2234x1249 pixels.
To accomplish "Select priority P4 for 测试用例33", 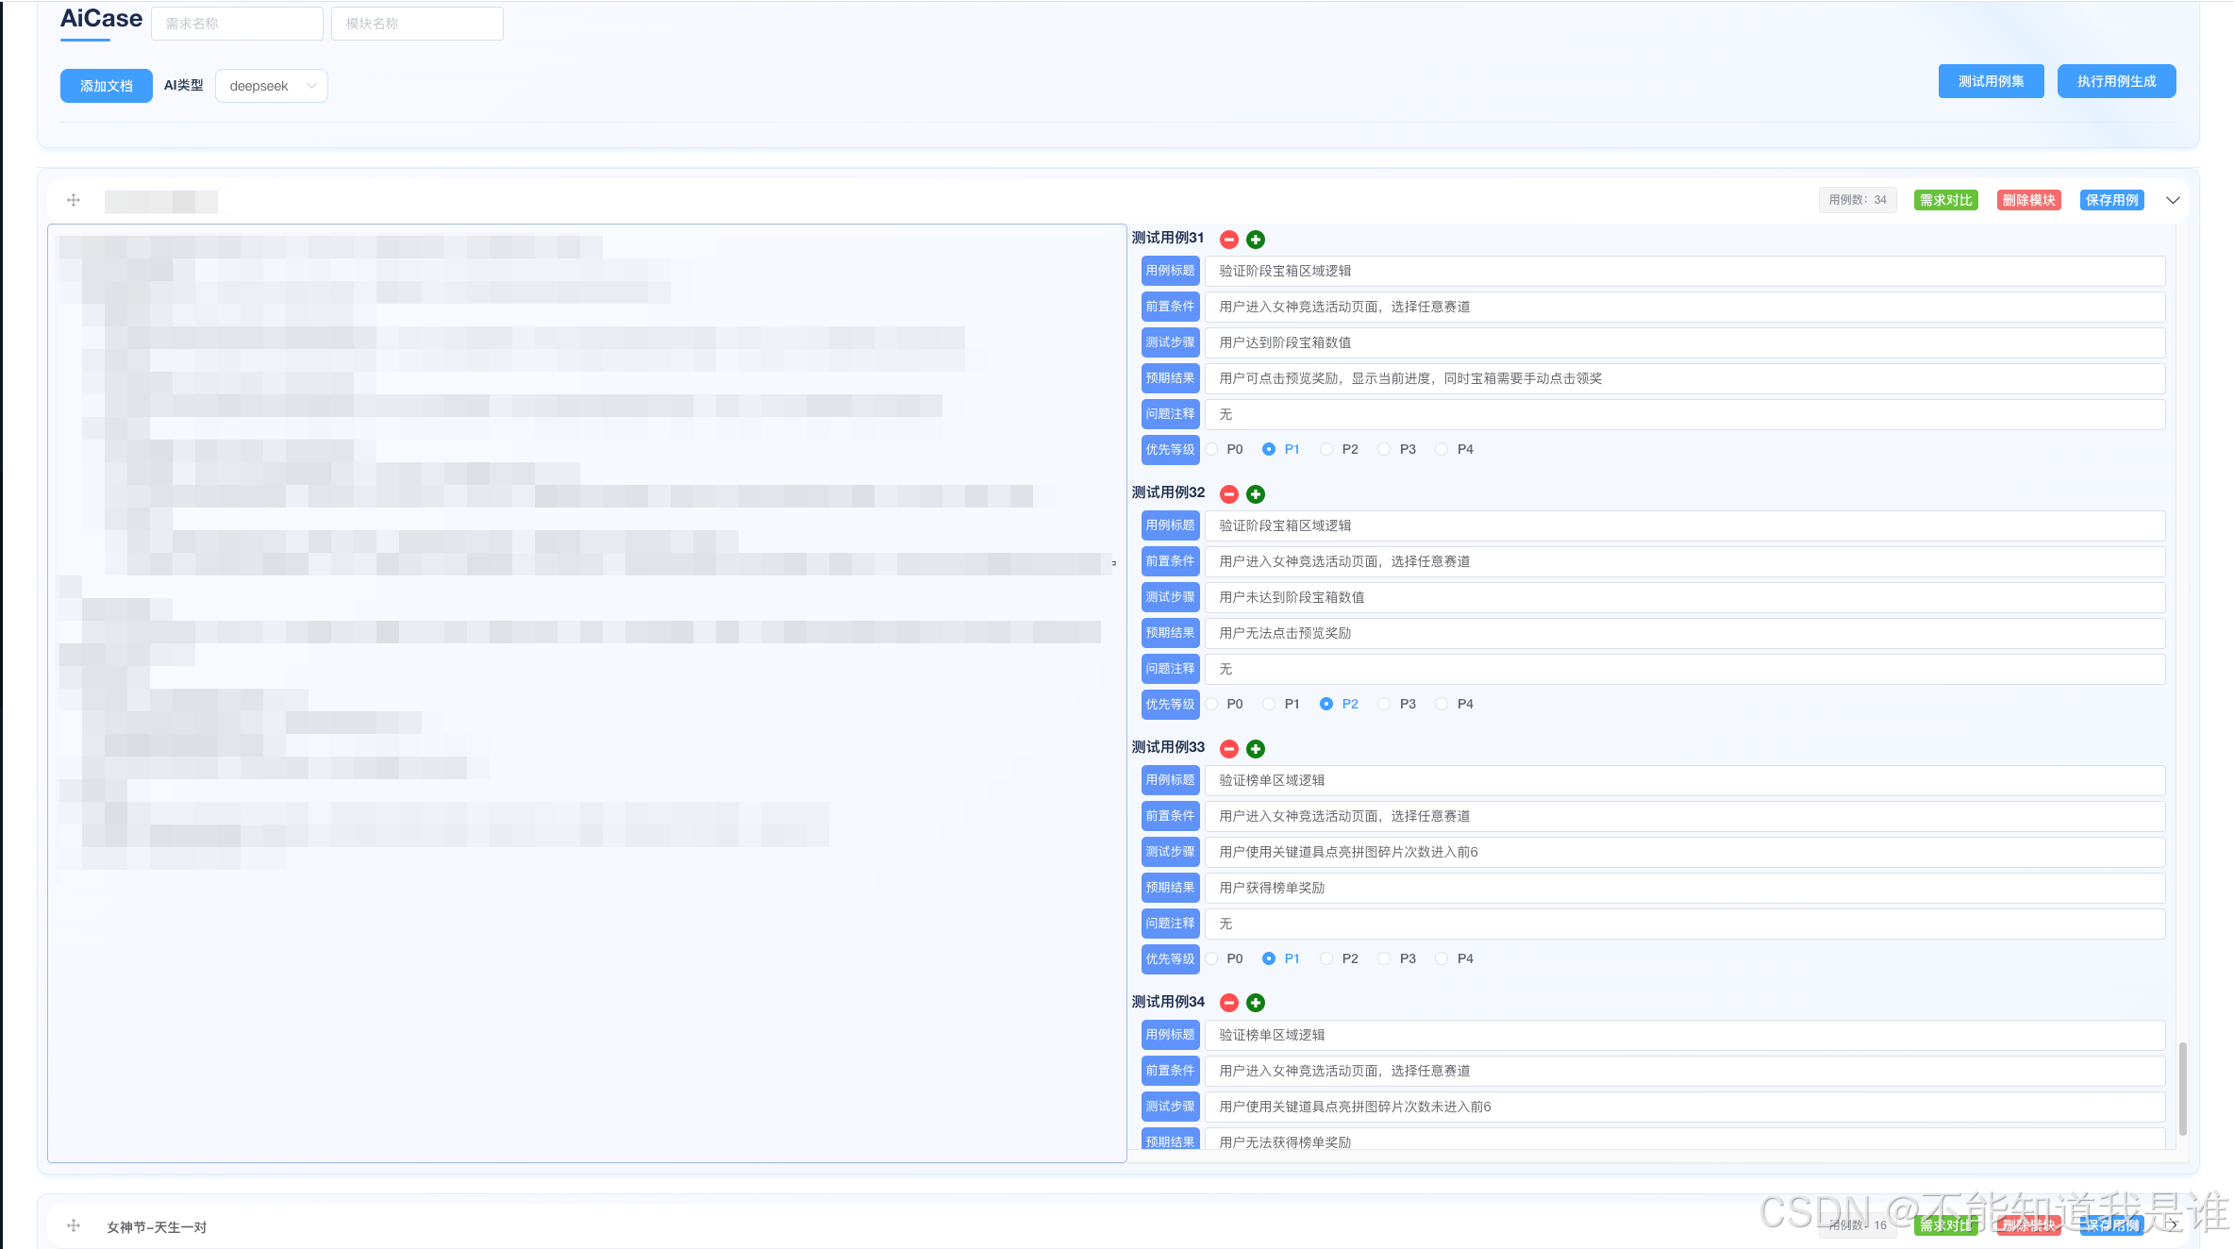I will point(1442,958).
